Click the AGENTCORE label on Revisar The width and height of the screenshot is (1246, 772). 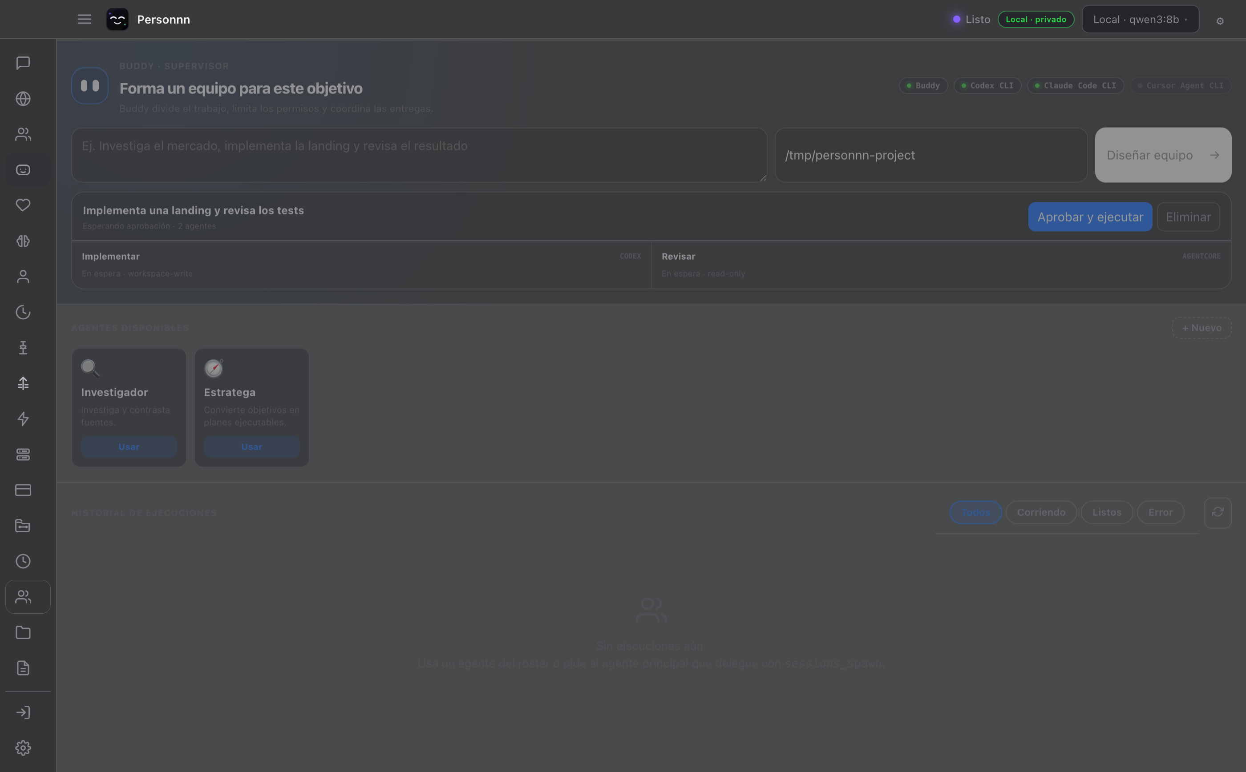tap(1201, 256)
